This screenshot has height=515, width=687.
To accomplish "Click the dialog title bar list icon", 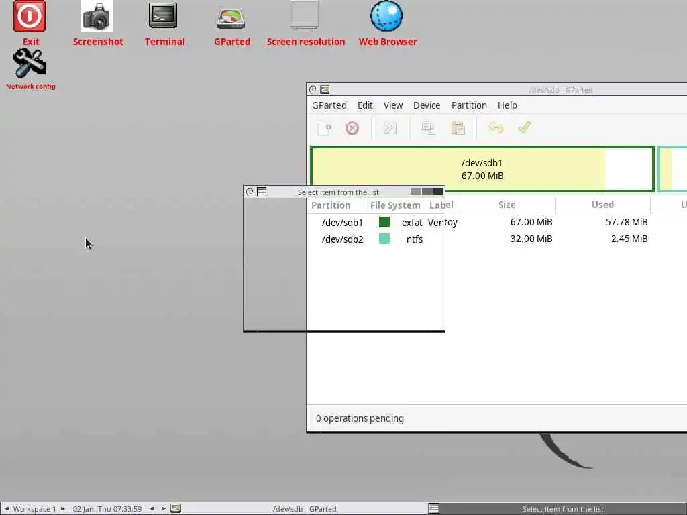I will [x=262, y=192].
